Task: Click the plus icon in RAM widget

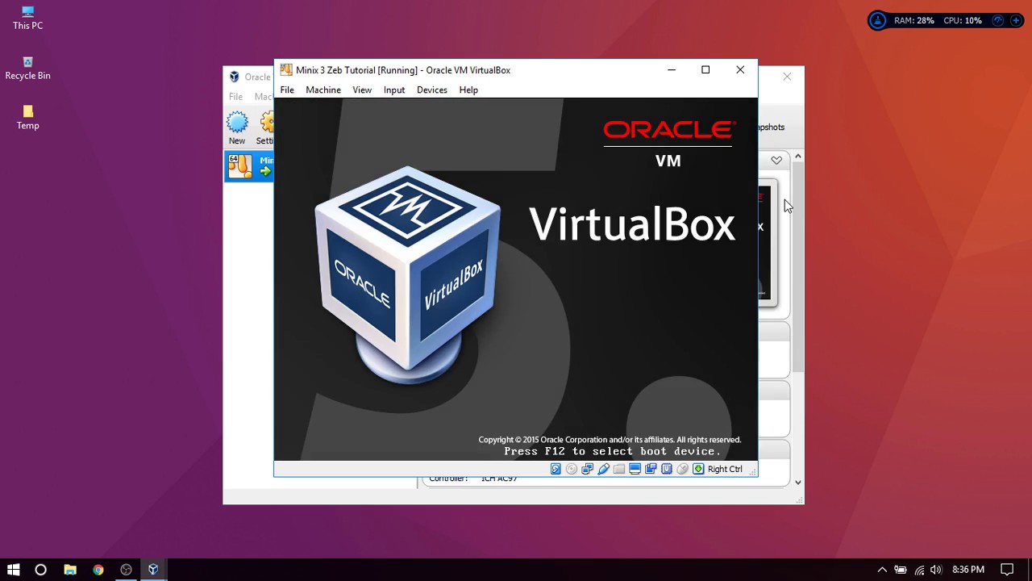Action: tap(1016, 20)
